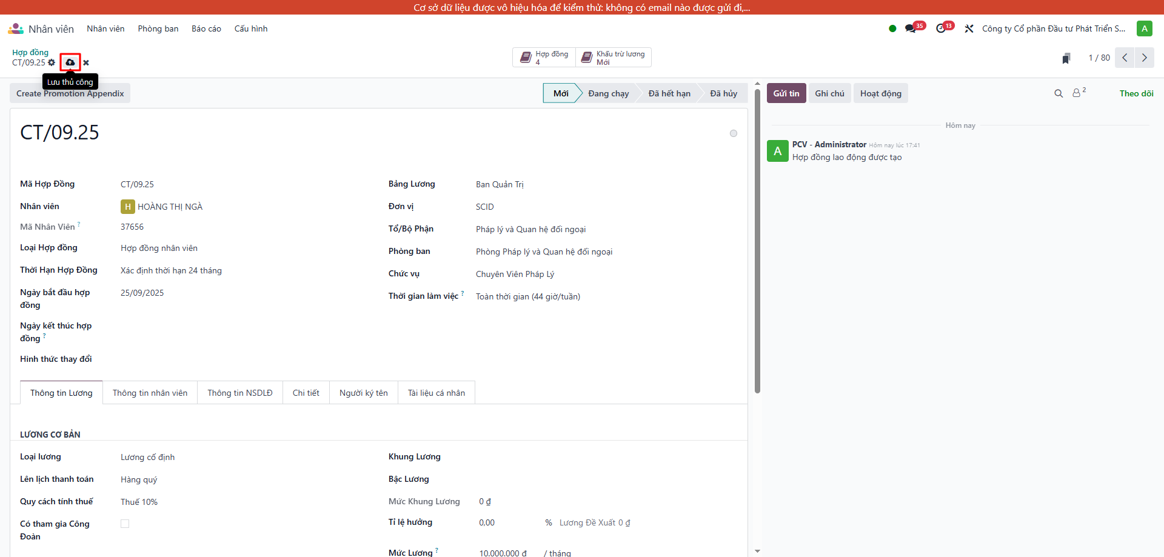Switch to the Thông tin Lương tab
The image size is (1164, 557).
pyautogui.click(x=61, y=393)
